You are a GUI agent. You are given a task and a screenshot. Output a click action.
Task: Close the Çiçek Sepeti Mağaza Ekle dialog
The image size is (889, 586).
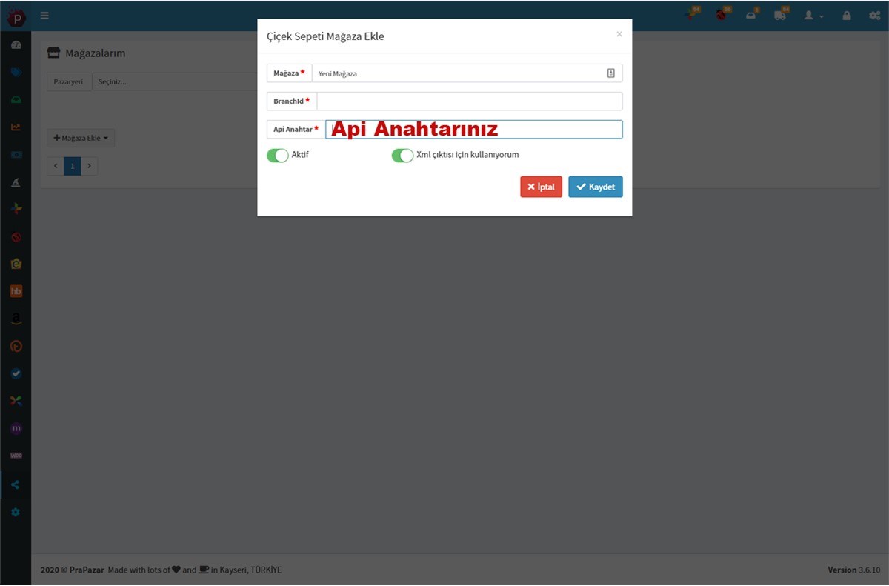point(619,34)
